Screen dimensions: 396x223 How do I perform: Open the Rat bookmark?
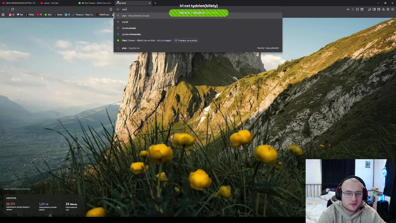[x=20, y=15]
